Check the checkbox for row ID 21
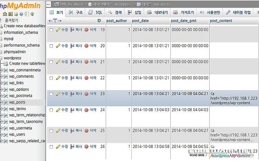Screen dimensions: 259x161 (51, 62)
